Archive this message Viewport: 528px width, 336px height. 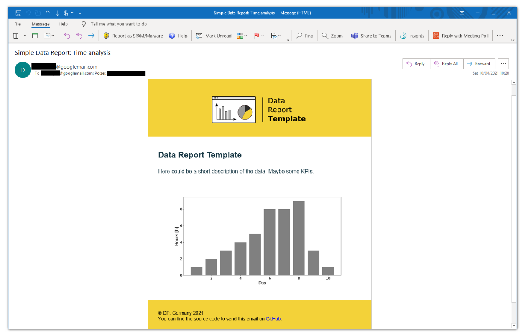[x=35, y=35]
